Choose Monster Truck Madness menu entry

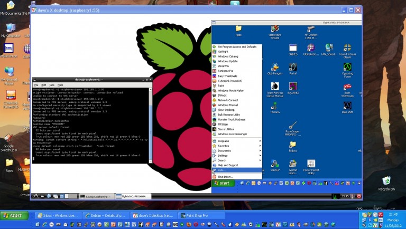(x=237, y=119)
